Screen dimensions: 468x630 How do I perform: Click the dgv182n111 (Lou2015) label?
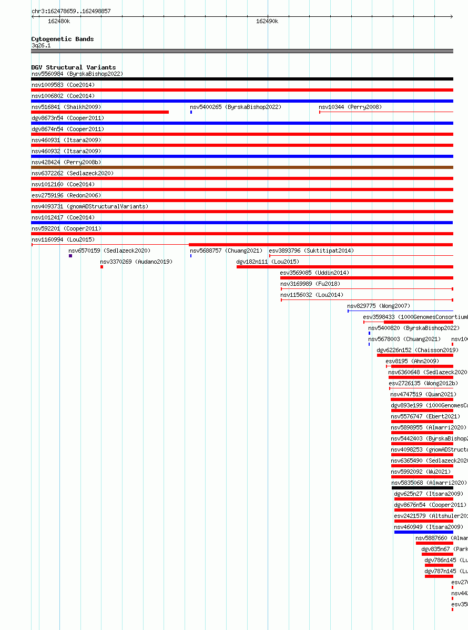click(268, 262)
